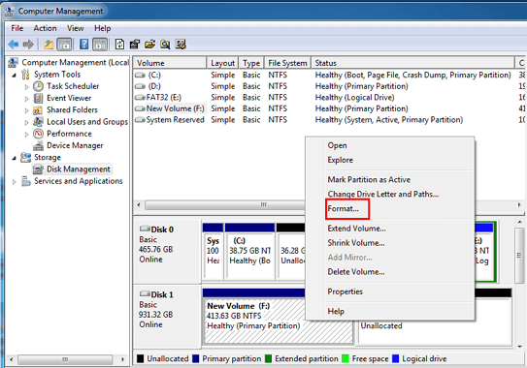Sort by the Volume column header
This screenshot has width=527, height=368.
pos(170,63)
